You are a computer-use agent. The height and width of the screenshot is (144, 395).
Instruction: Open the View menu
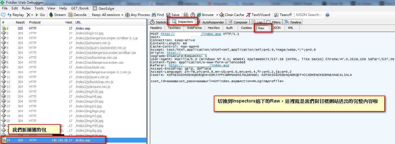click(x=51, y=8)
